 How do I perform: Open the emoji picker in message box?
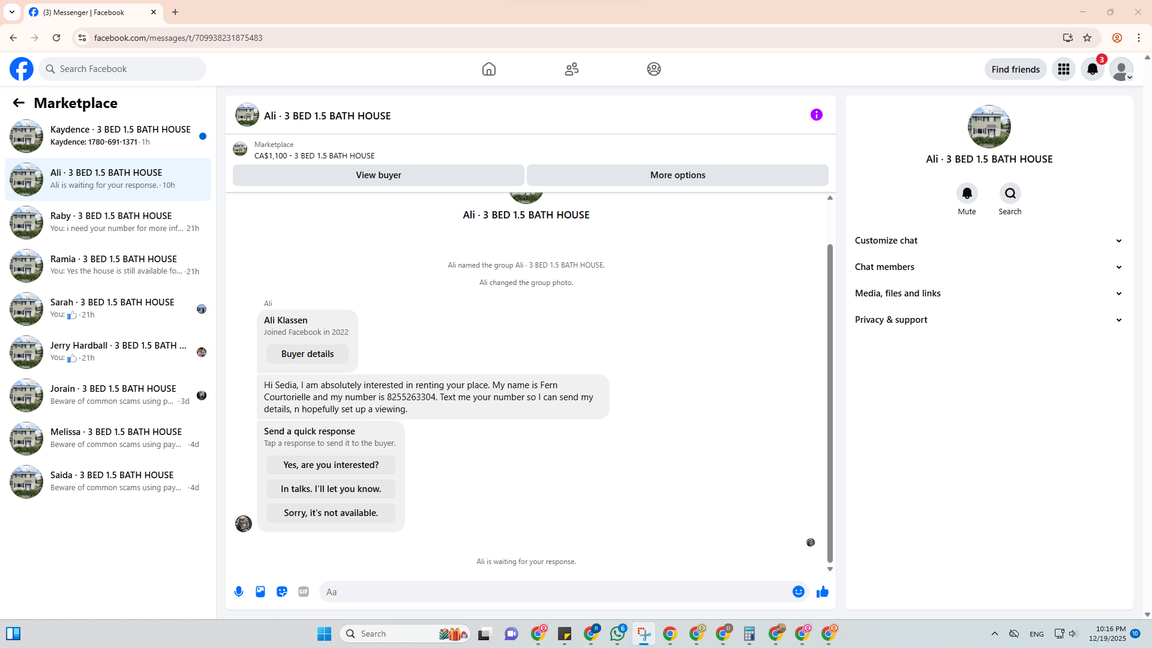pos(798,592)
